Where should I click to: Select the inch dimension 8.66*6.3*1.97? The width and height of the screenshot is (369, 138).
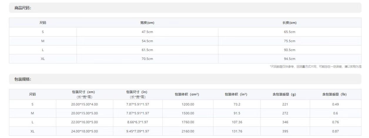[137, 122]
